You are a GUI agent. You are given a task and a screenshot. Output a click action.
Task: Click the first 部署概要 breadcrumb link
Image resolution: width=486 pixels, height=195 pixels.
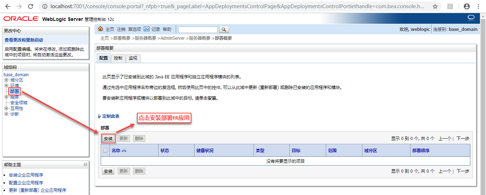point(122,38)
